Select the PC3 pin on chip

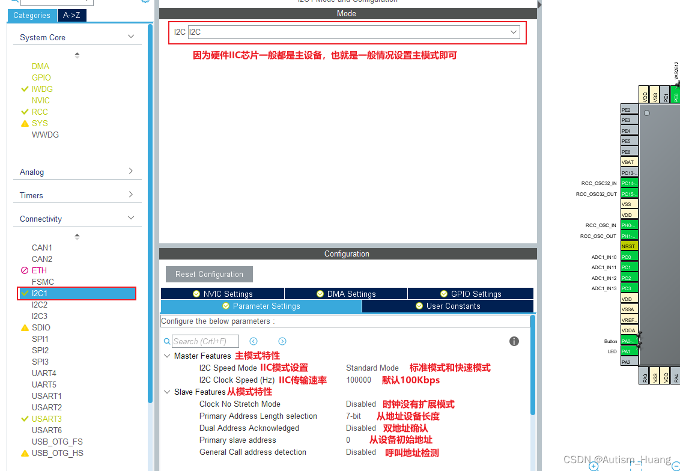coord(630,288)
